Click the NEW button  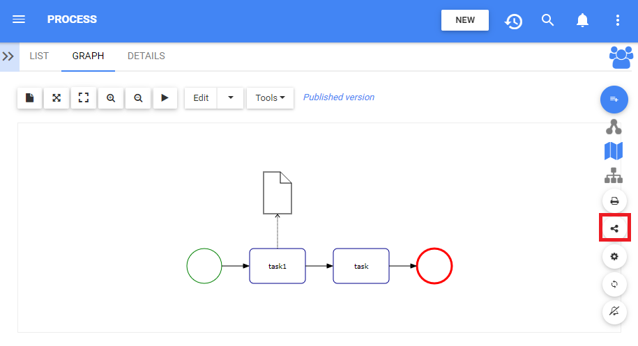click(465, 20)
